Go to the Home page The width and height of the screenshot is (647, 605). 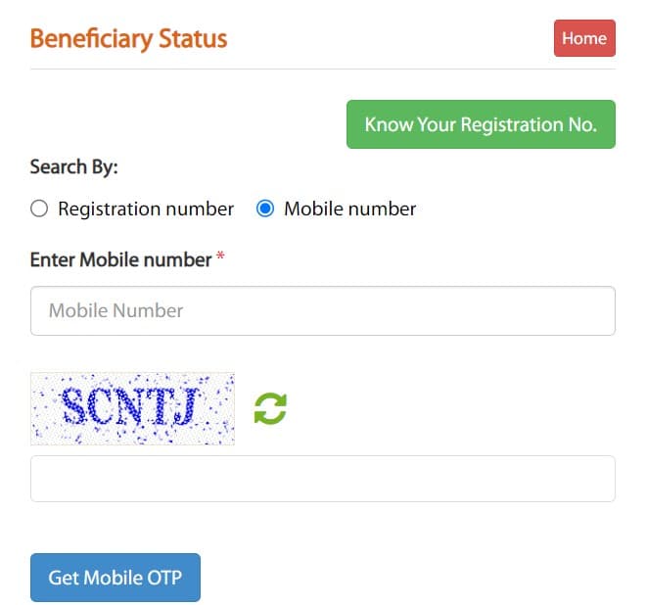(x=584, y=38)
